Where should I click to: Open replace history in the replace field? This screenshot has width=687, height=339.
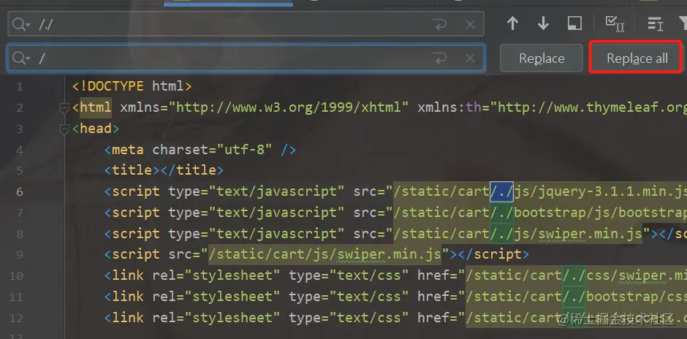click(20, 58)
